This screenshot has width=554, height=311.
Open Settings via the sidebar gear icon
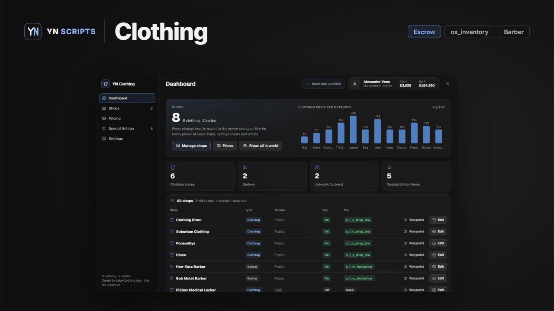click(104, 139)
